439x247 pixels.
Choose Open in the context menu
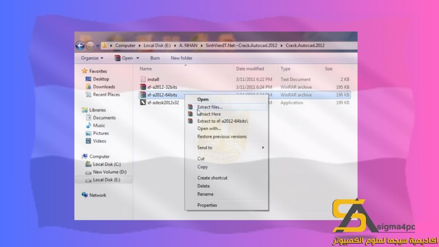tap(203, 99)
